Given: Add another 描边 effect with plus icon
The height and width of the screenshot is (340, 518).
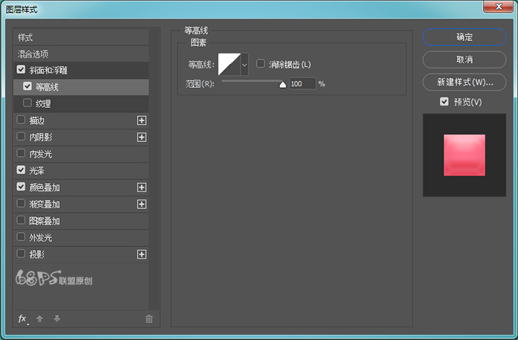Looking at the screenshot, I should pos(141,121).
